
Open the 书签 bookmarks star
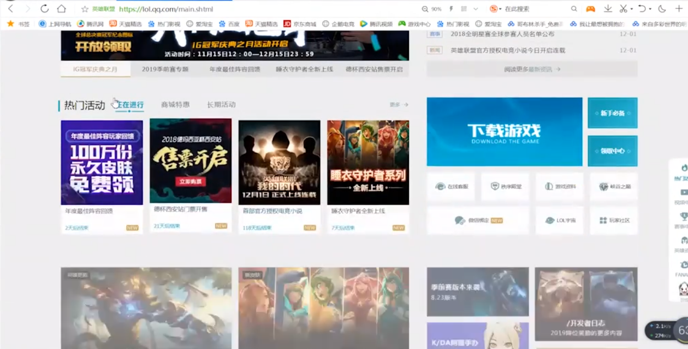[x=19, y=24]
